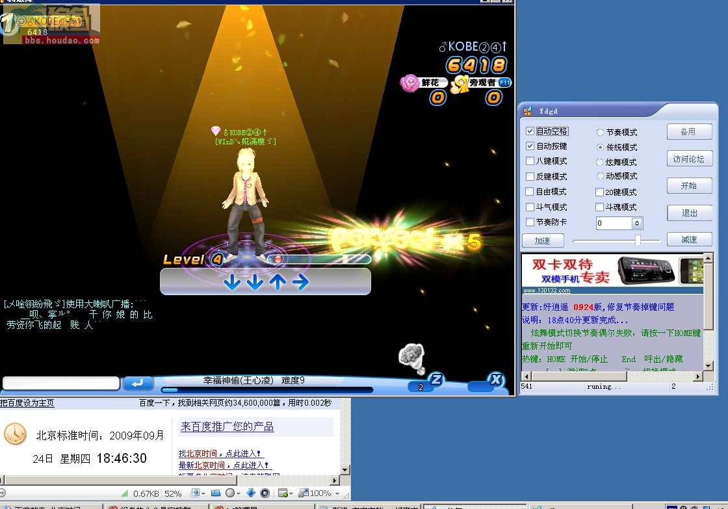Viewport: 728px width, 509px height.
Task: Select the 动感模式 radio button
Action: pos(600,176)
